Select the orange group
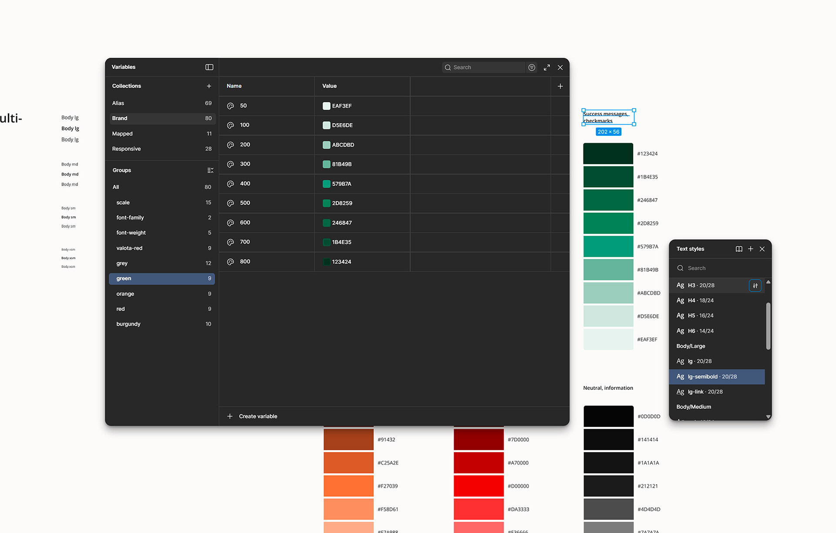 point(125,294)
